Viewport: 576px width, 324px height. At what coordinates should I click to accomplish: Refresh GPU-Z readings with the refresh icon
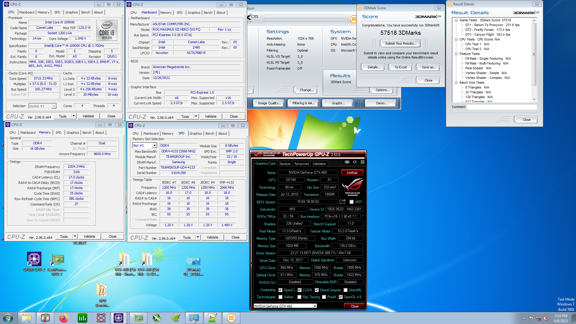(355, 162)
